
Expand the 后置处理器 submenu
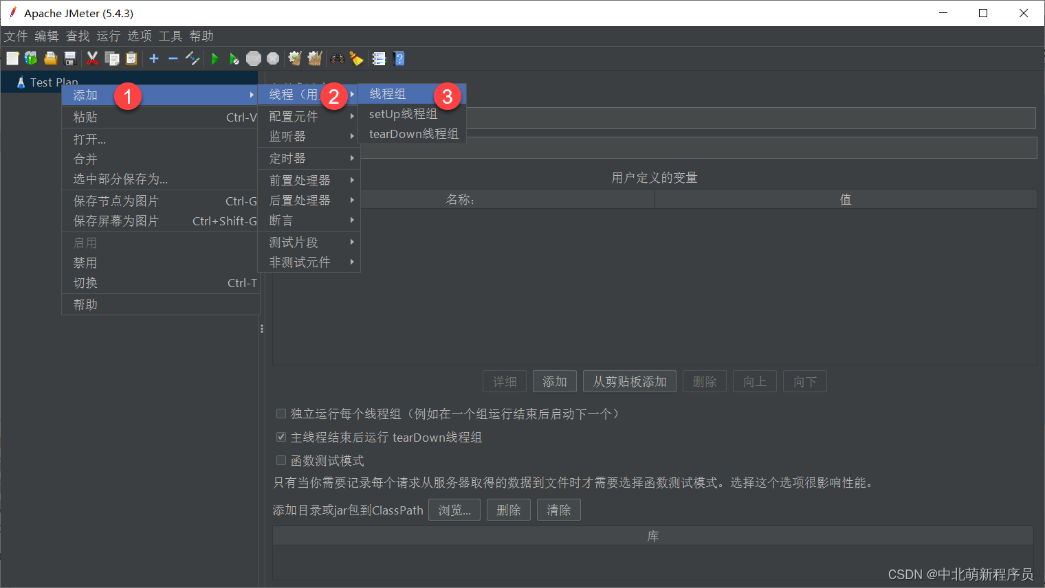point(309,200)
